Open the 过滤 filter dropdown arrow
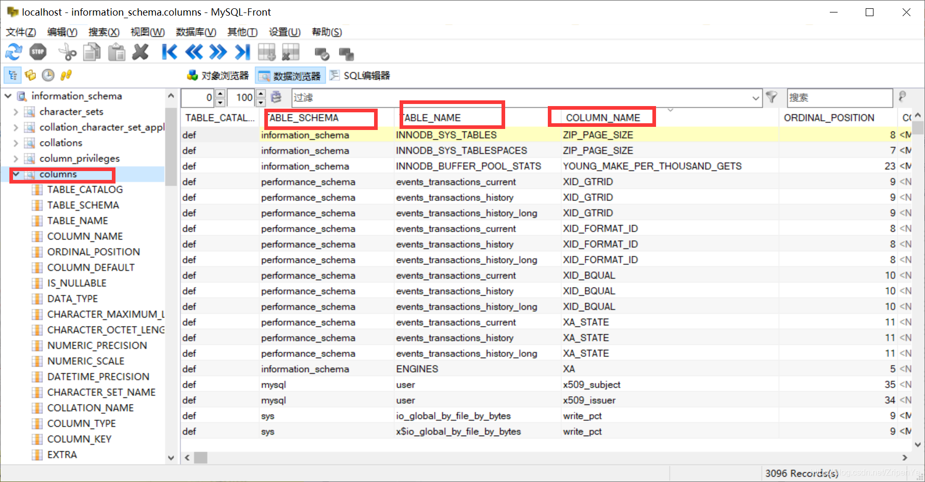 tap(755, 98)
